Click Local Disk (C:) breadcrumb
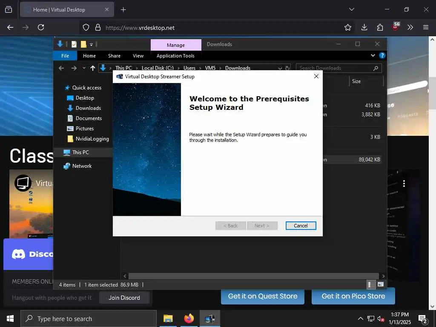Screen dimensions: 436x327 point(158,68)
